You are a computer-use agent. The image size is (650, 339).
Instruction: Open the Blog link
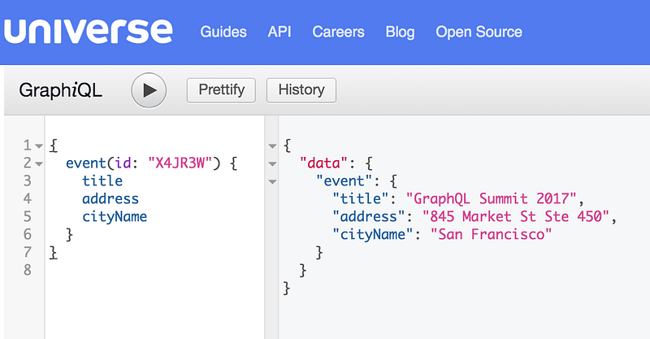[400, 33]
